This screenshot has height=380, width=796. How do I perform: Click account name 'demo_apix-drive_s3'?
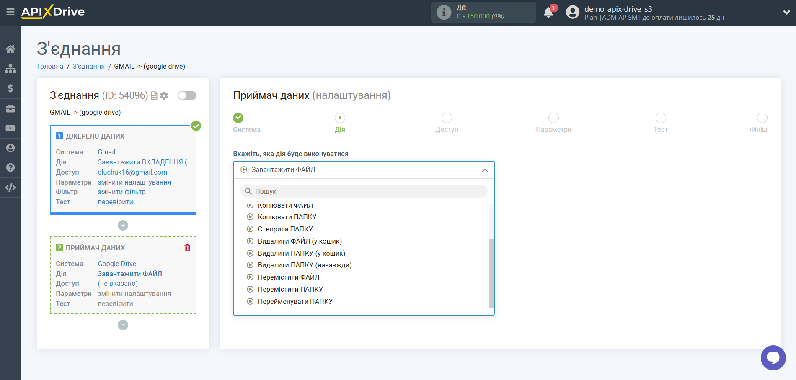(618, 9)
